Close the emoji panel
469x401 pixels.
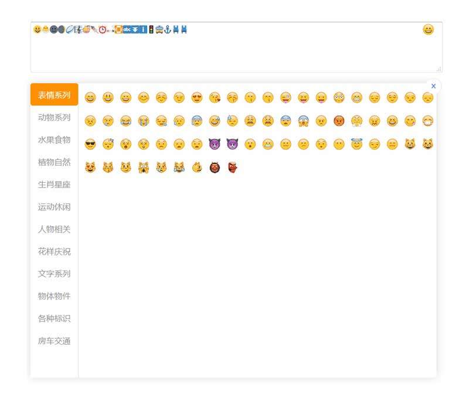[x=433, y=86]
